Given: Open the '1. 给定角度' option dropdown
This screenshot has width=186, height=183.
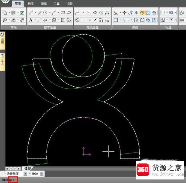Looking at the screenshot, I should click(x=25, y=174).
